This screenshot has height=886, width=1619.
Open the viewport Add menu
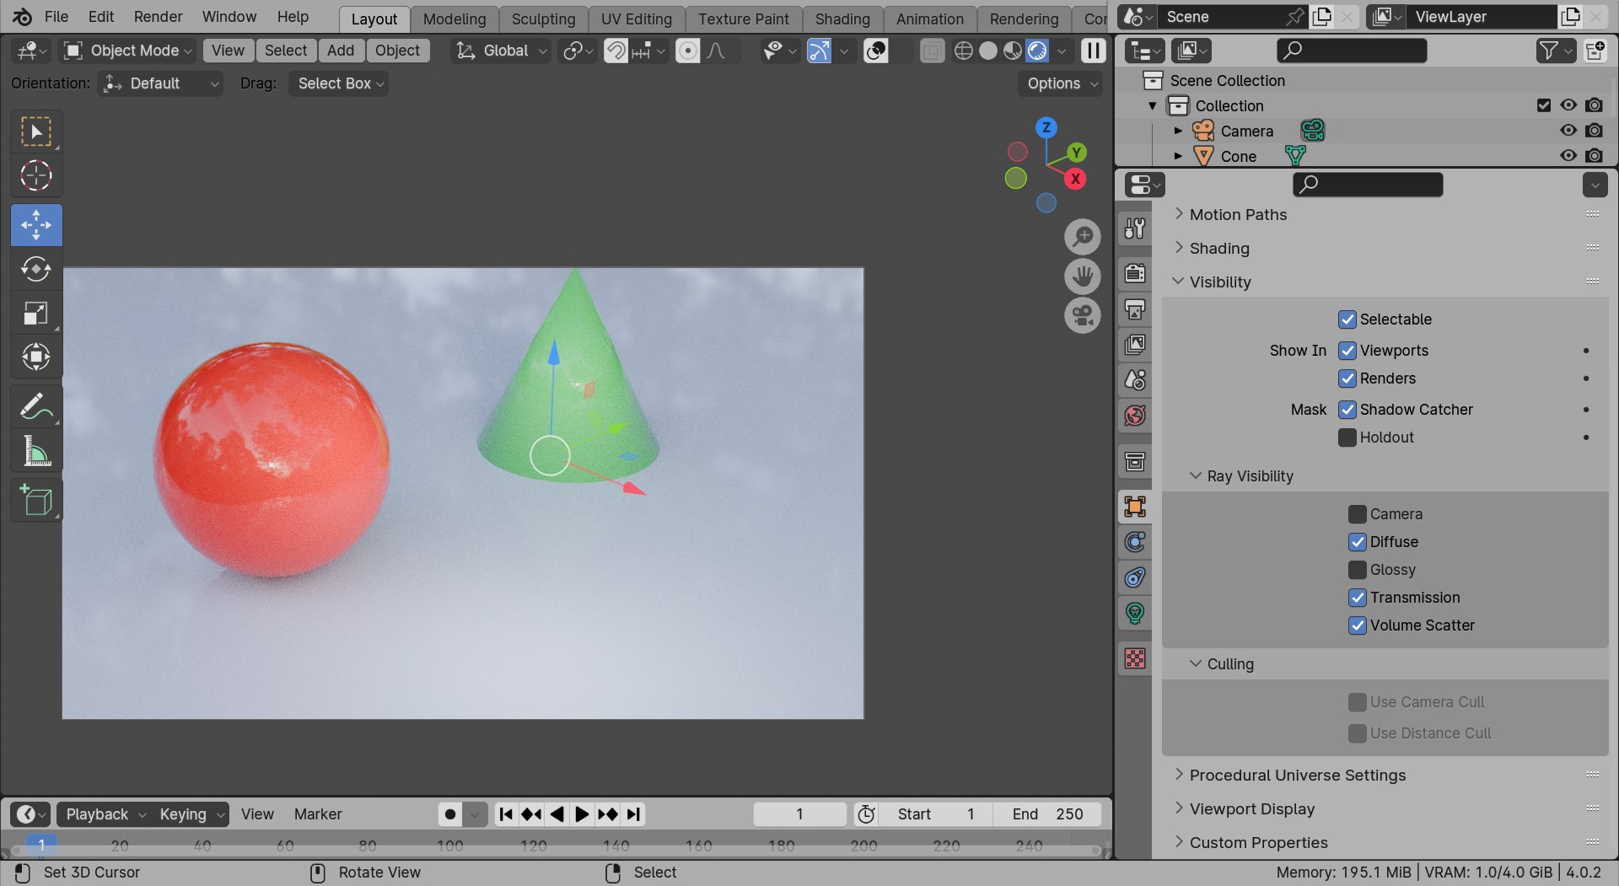(x=341, y=51)
